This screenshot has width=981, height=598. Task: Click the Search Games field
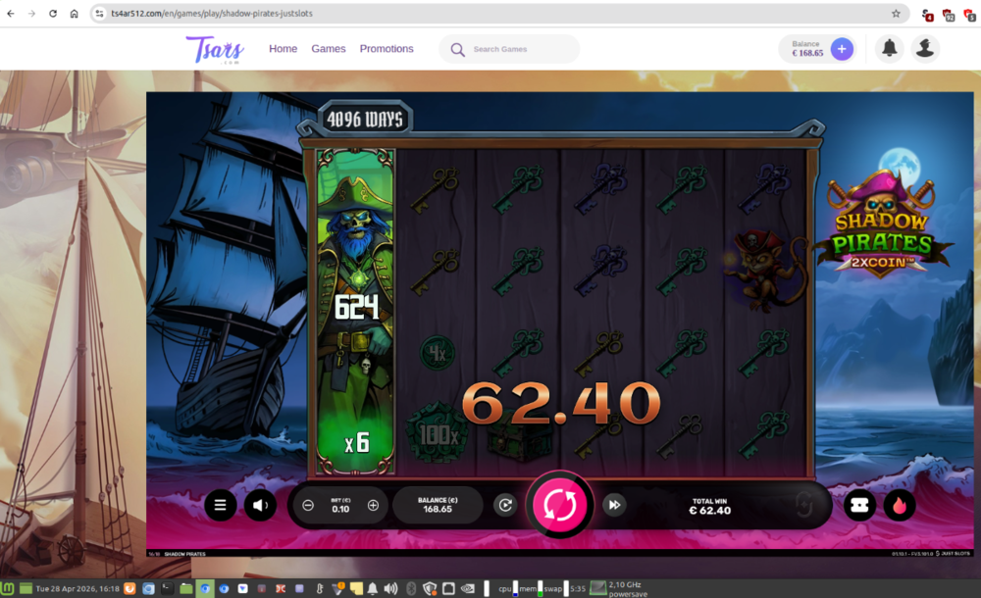[520, 49]
